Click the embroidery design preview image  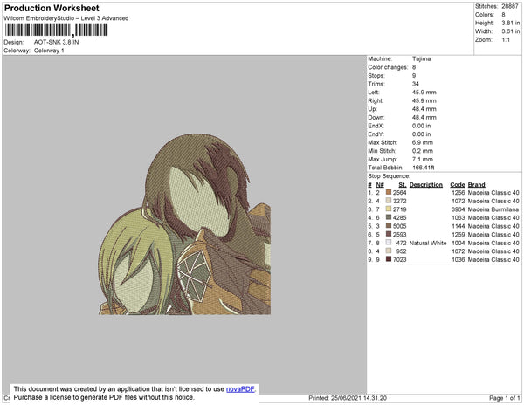184,223
